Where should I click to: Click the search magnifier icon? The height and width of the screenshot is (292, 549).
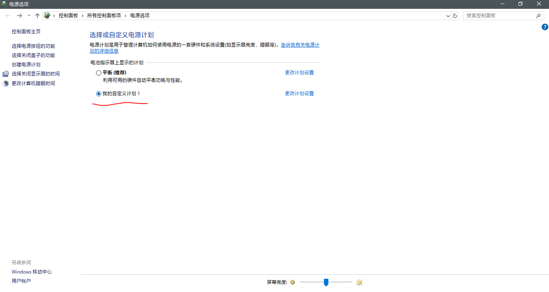point(539,15)
